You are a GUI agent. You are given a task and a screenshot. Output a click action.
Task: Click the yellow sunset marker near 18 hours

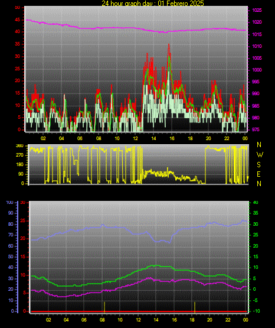pyautogui.click(x=195, y=307)
